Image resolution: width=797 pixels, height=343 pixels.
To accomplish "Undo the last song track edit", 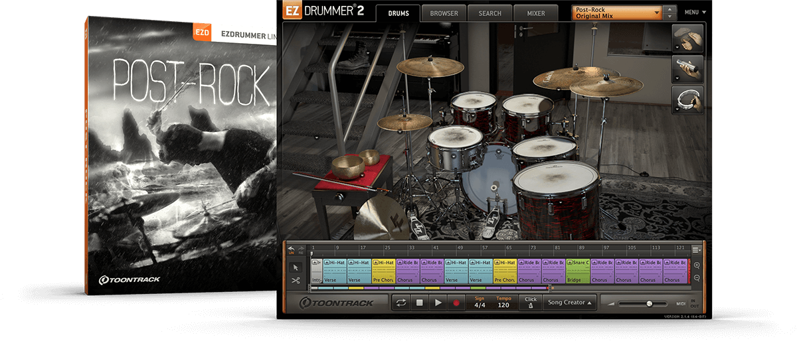I will (292, 249).
